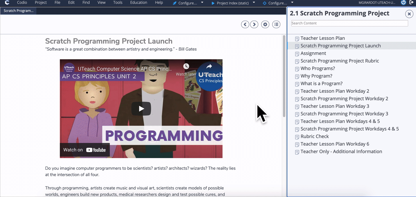Click the rocket Configure icon
The image size is (416, 197).
point(175,3)
